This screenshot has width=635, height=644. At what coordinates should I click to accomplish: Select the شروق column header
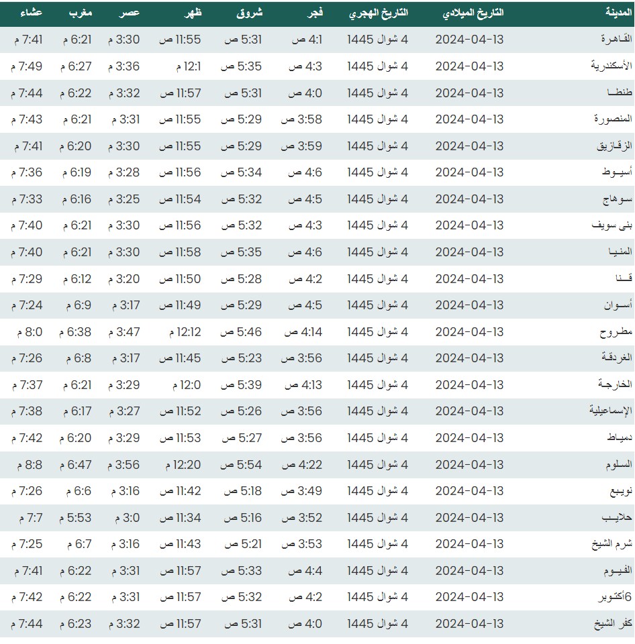tap(250, 13)
